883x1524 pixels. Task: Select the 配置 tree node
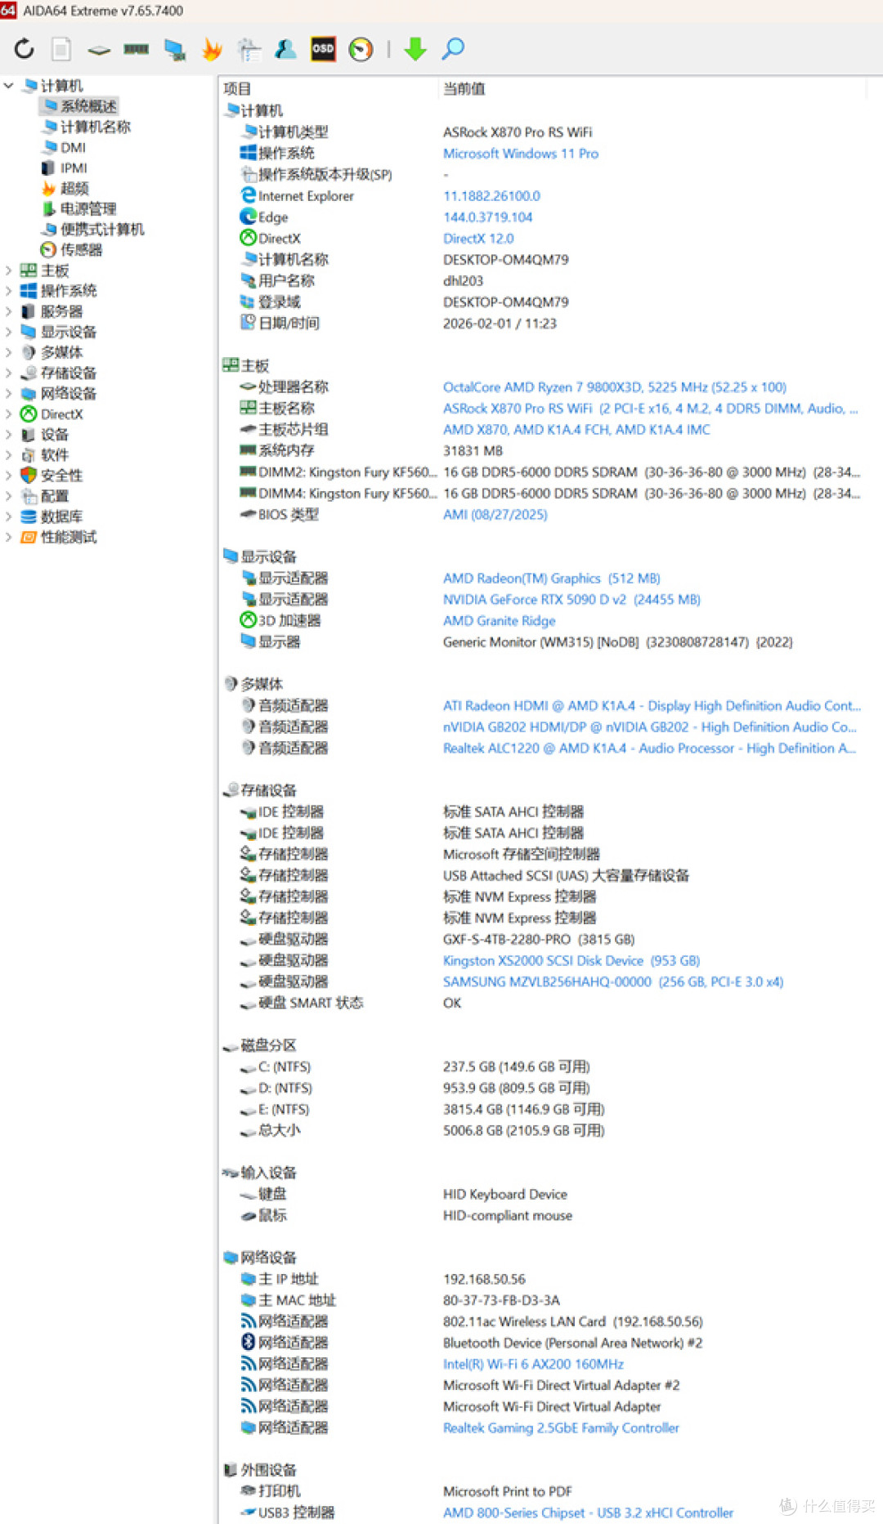[x=45, y=496]
